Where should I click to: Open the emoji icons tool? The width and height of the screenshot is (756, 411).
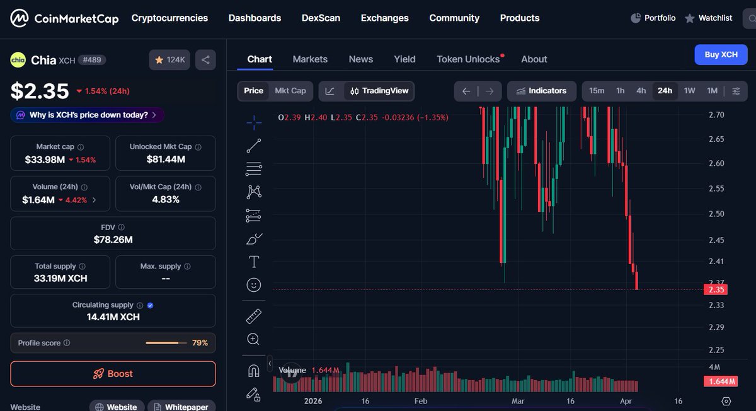click(x=254, y=285)
